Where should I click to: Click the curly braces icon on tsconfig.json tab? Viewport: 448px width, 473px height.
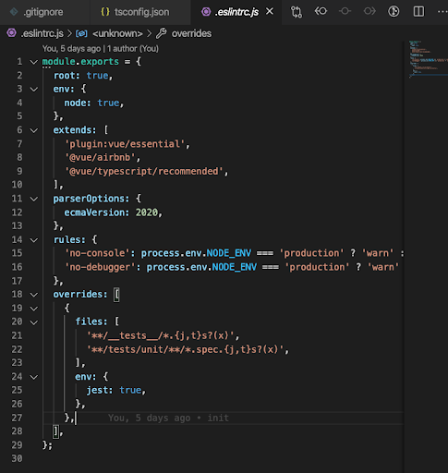pos(105,12)
